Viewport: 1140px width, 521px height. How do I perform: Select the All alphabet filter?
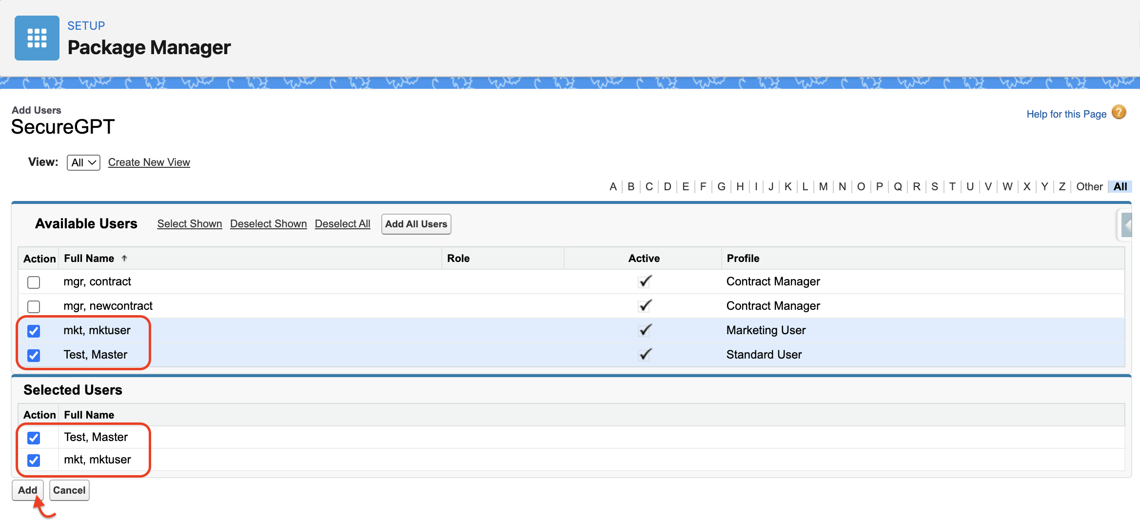pos(1120,187)
